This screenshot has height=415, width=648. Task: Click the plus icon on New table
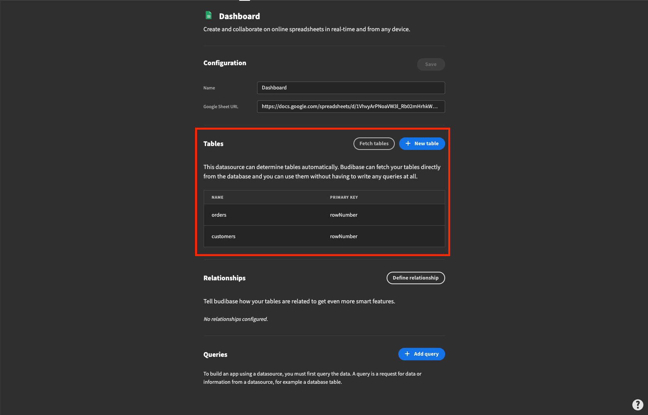click(408, 144)
